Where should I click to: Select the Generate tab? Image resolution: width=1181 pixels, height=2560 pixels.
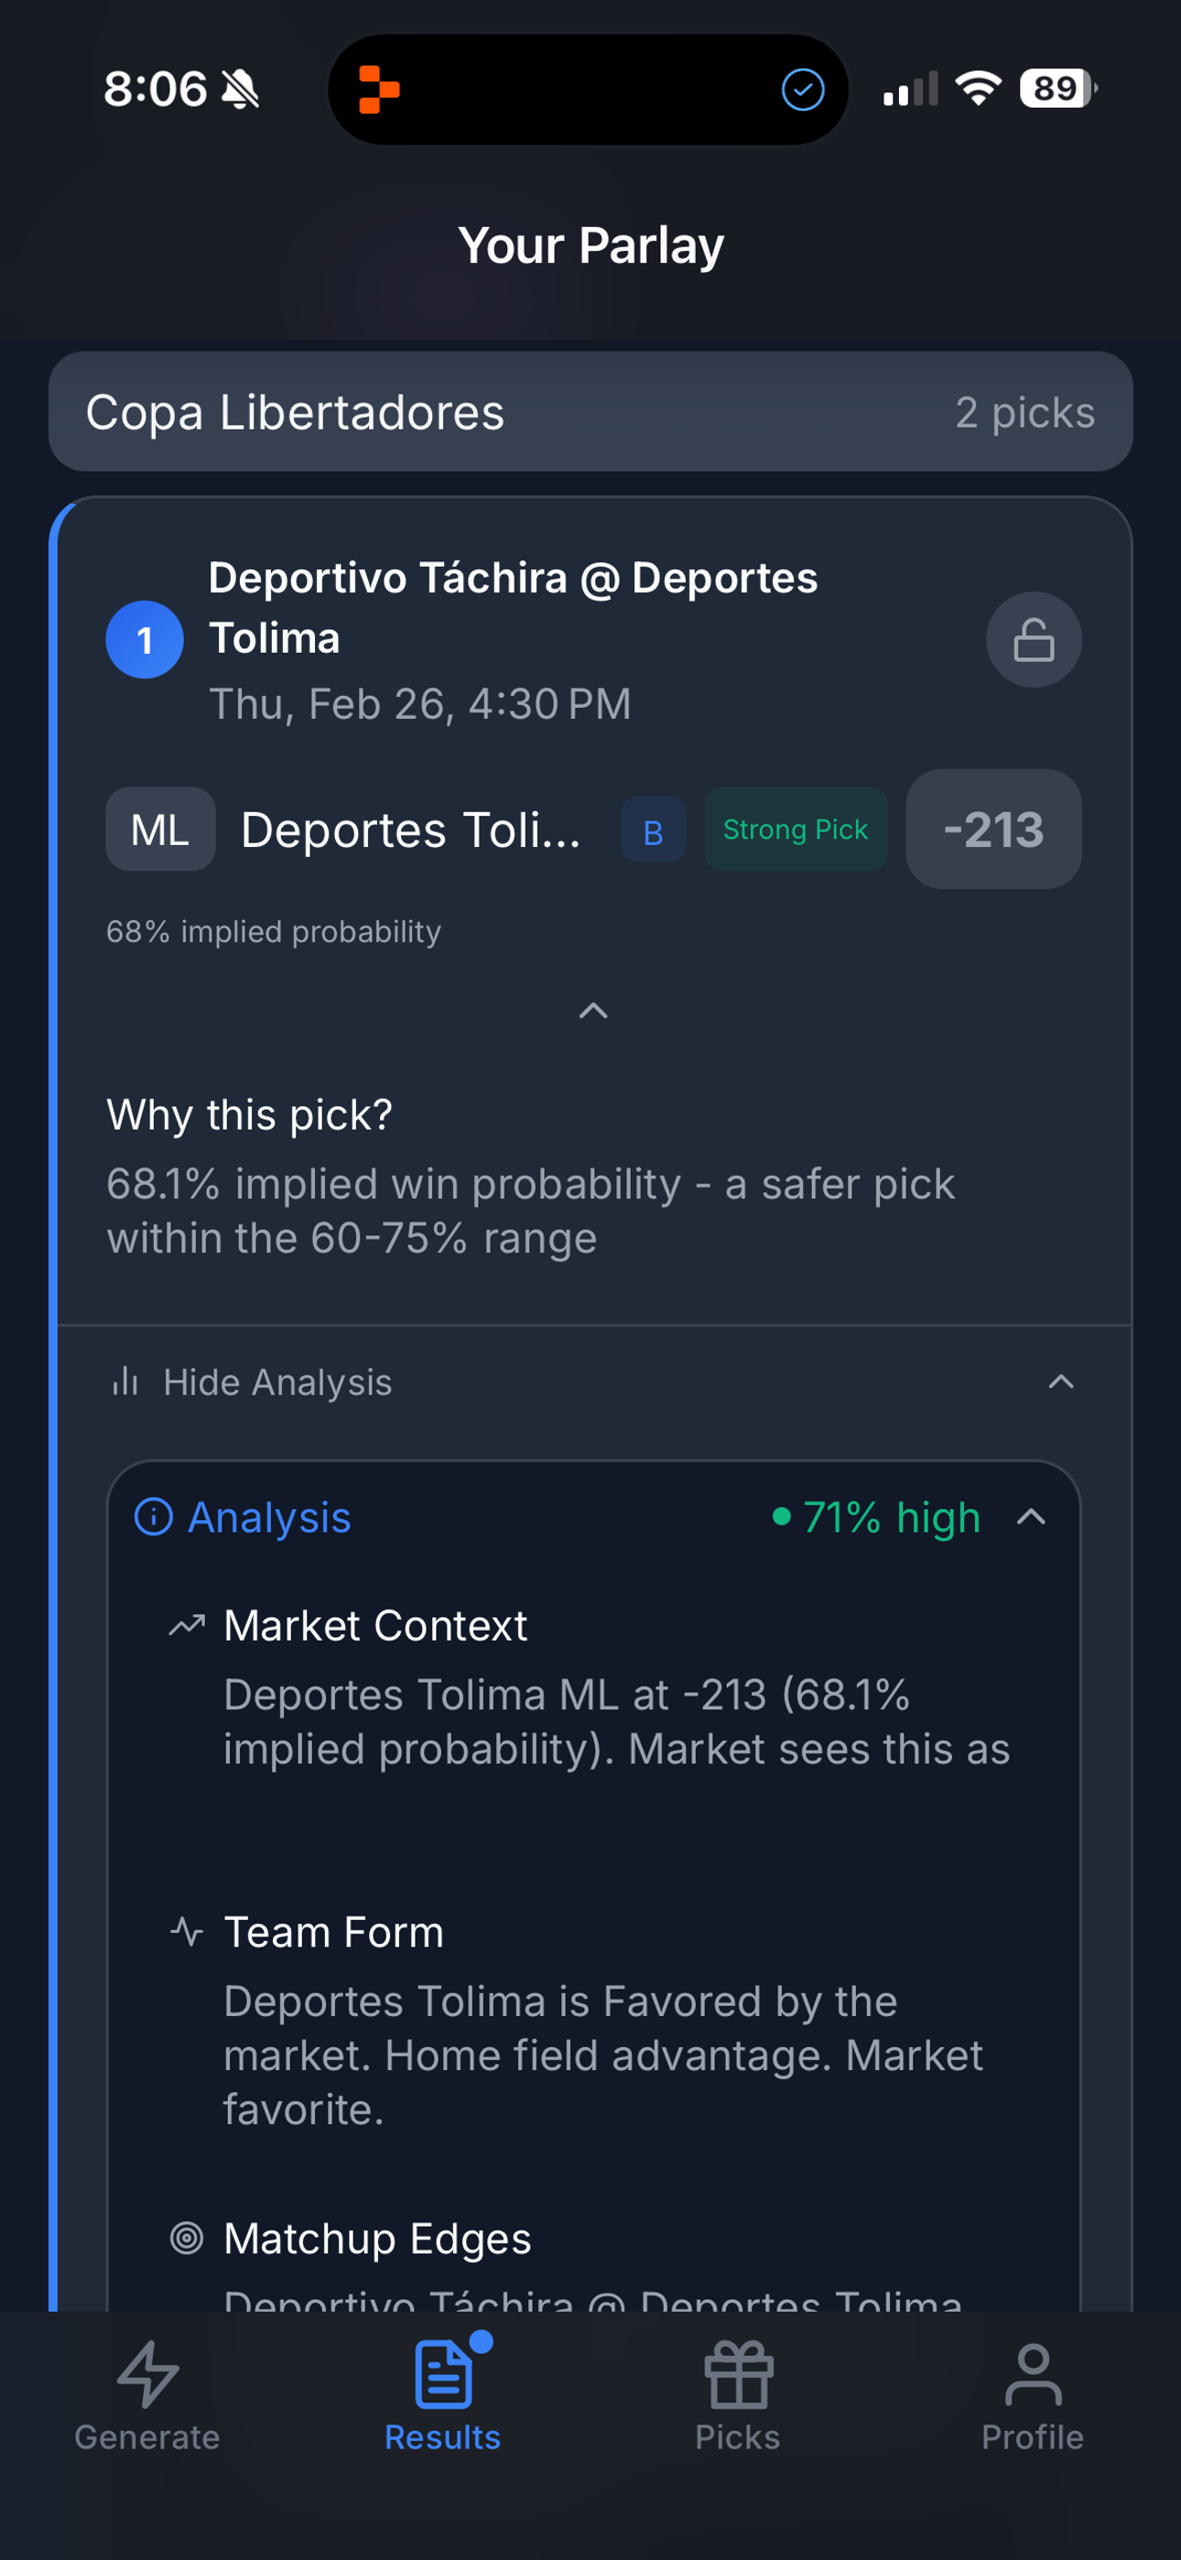coord(147,2405)
